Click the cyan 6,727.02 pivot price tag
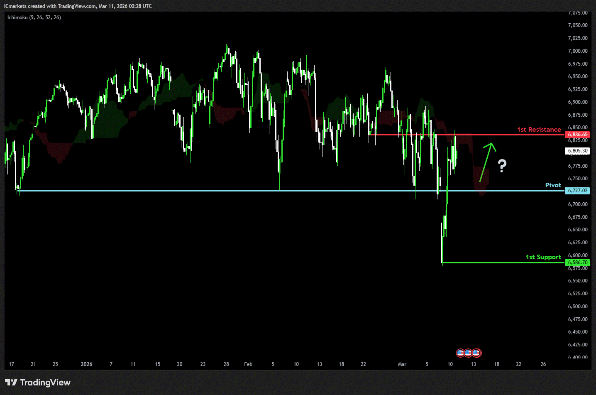Viewport: 596px width, 395px height. click(x=577, y=191)
